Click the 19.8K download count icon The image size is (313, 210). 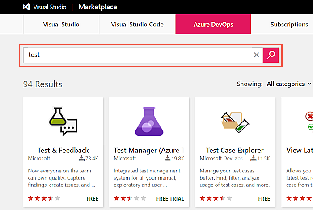pos(167,158)
